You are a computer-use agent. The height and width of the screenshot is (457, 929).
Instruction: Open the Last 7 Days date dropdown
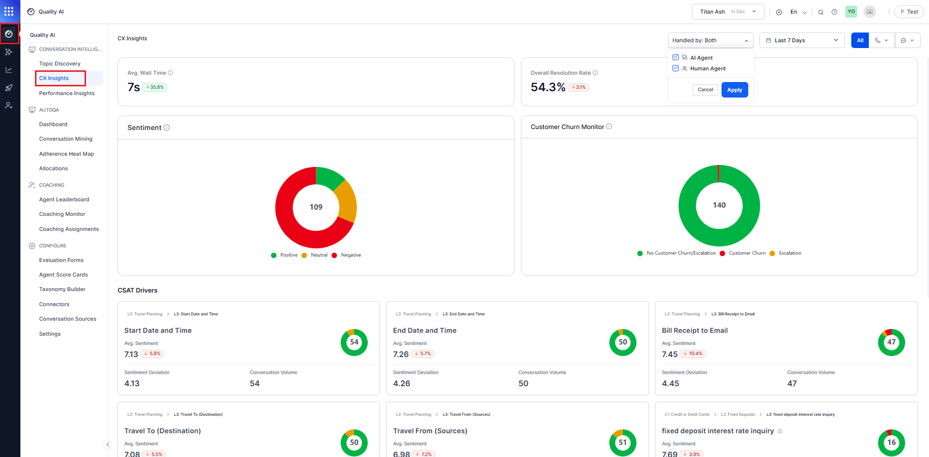click(x=802, y=40)
